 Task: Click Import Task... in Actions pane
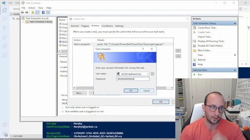205,37
